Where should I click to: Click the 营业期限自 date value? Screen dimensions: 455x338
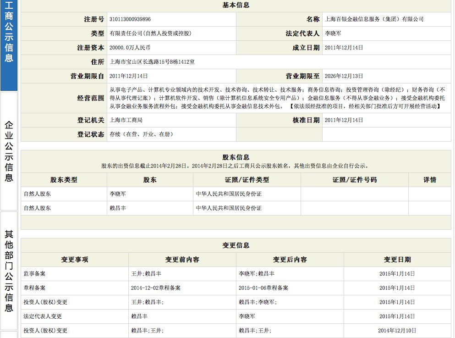pos(129,76)
